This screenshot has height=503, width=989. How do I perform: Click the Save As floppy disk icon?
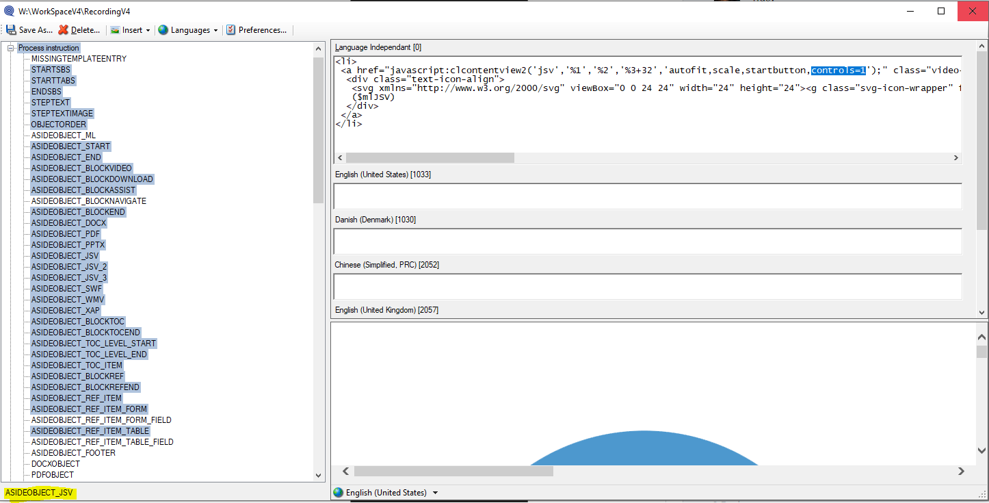pos(11,30)
